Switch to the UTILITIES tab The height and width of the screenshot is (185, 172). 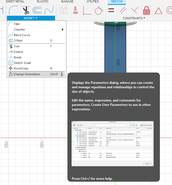point(93,2)
